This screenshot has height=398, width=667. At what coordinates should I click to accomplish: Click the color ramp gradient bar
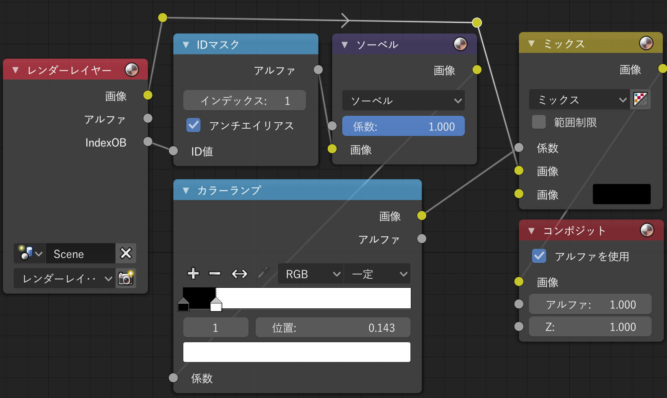(296, 298)
